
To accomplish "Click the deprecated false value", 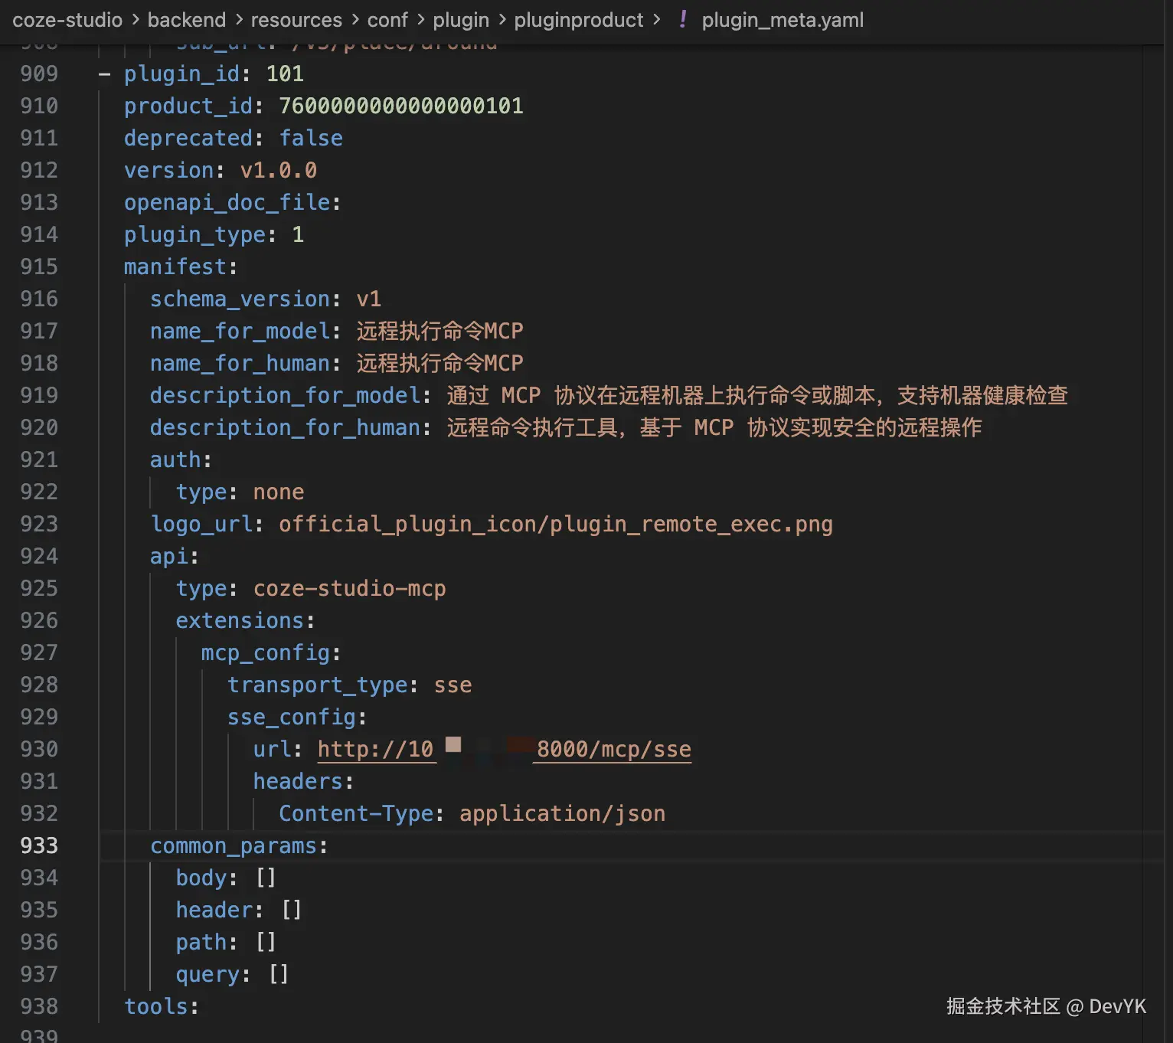I will point(311,138).
